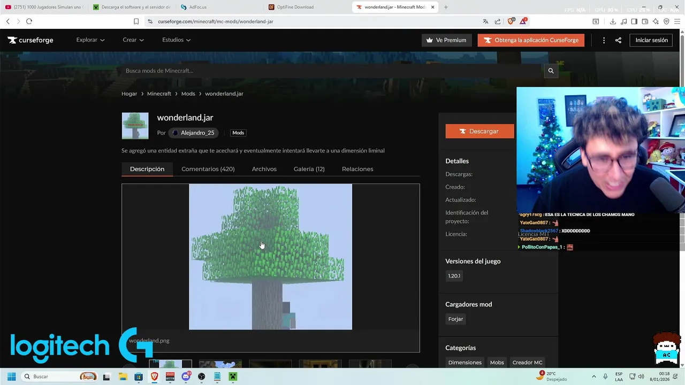Open the Brave playlist music icon
The height and width of the screenshot is (385, 685).
[623, 21]
